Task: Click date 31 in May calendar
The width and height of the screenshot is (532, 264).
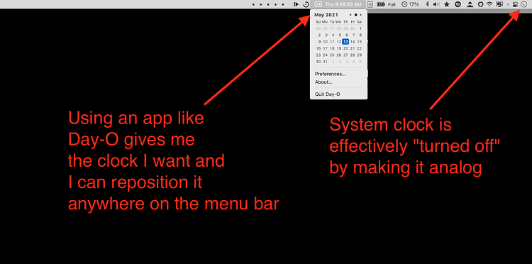Action: click(325, 62)
